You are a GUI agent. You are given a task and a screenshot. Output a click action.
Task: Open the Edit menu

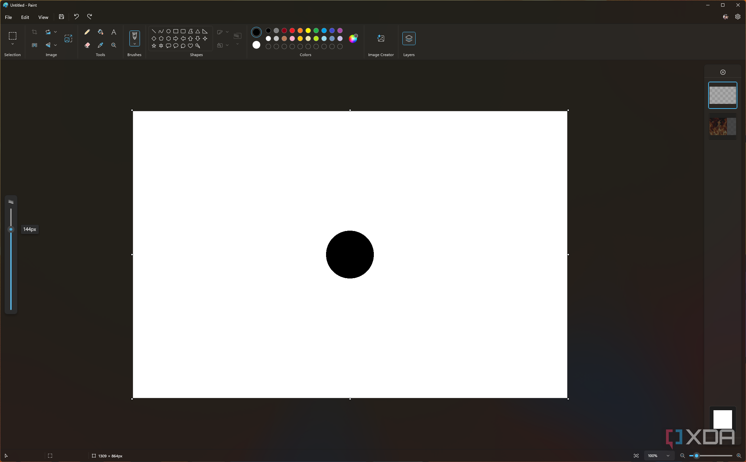25,17
